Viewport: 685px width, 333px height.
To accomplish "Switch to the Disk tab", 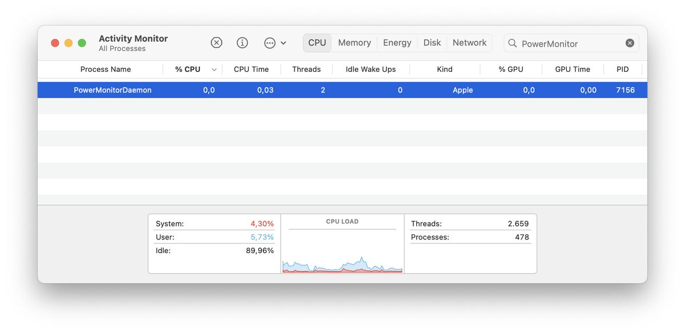I will click(x=432, y=43).
